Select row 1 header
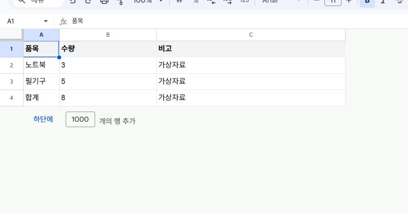The image size is (408, 214). tap(11, 49)
